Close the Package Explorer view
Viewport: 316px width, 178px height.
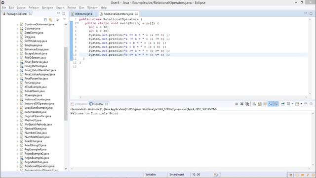[30, 14]
